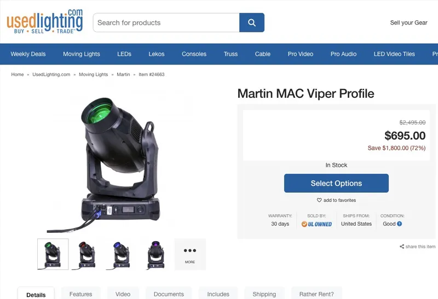Click Item #24663 breadcrumb
This screenshot has width=438, height=299.
tap(152, 74)
